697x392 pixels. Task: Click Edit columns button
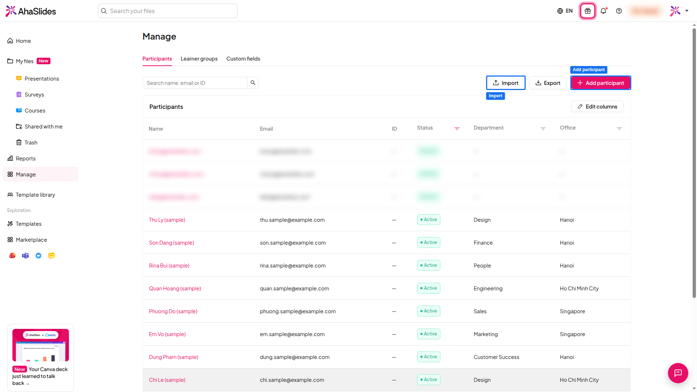(x=597, y=106)
